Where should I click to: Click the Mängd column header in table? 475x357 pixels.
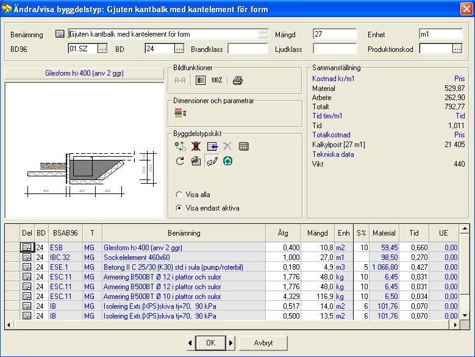(318, 233)
